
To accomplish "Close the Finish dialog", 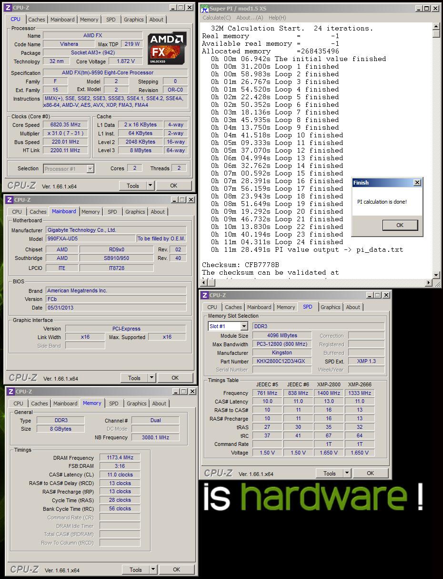I will pos(417,183).
